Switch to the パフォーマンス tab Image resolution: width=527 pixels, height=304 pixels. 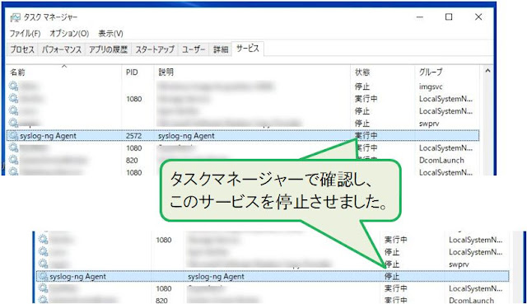(x=62, y=49)
